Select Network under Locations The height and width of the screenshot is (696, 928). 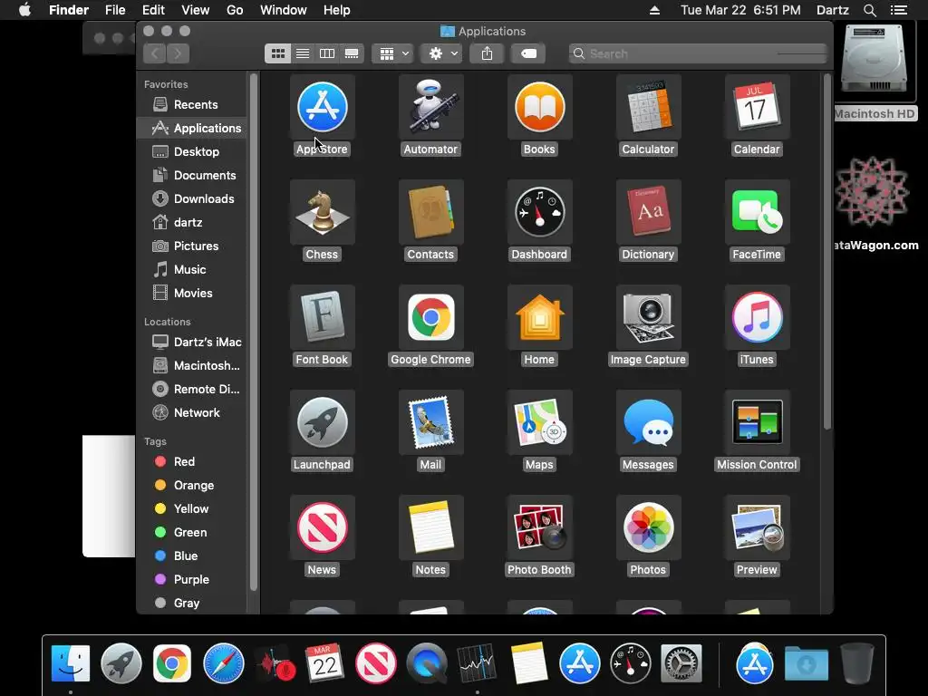click(192, 413)
